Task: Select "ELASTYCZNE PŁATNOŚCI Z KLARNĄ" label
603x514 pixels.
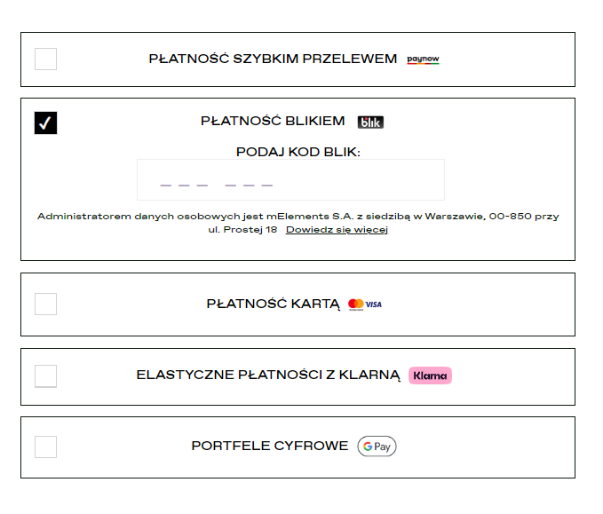Action: click(268, 376)
